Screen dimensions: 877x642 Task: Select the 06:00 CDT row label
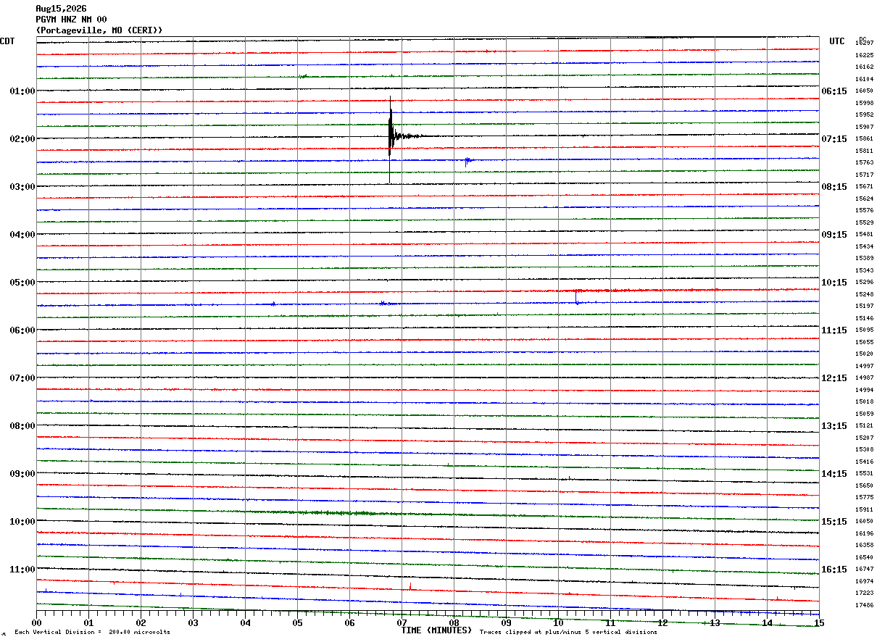pyautogui.click(x=22, y=330)
